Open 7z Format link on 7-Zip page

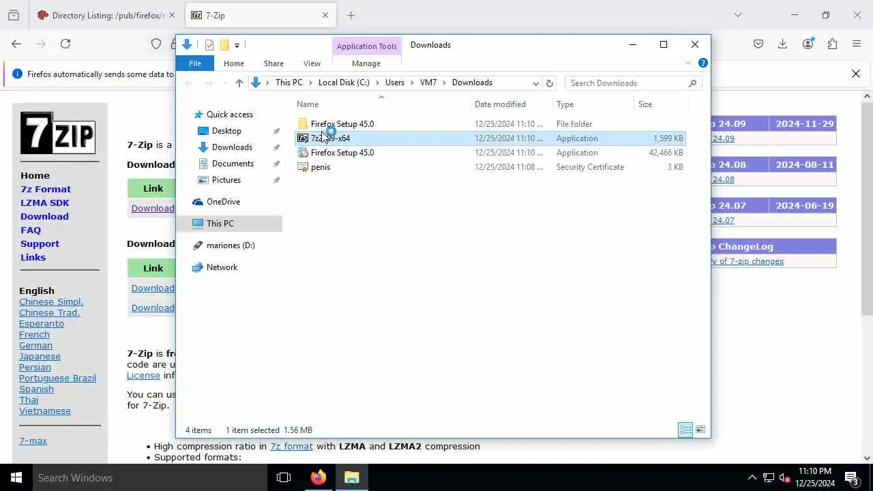pos(46,189)
